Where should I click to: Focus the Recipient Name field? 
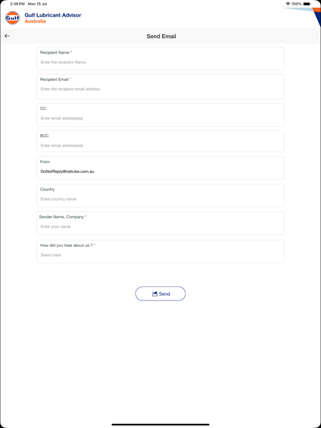160,59
